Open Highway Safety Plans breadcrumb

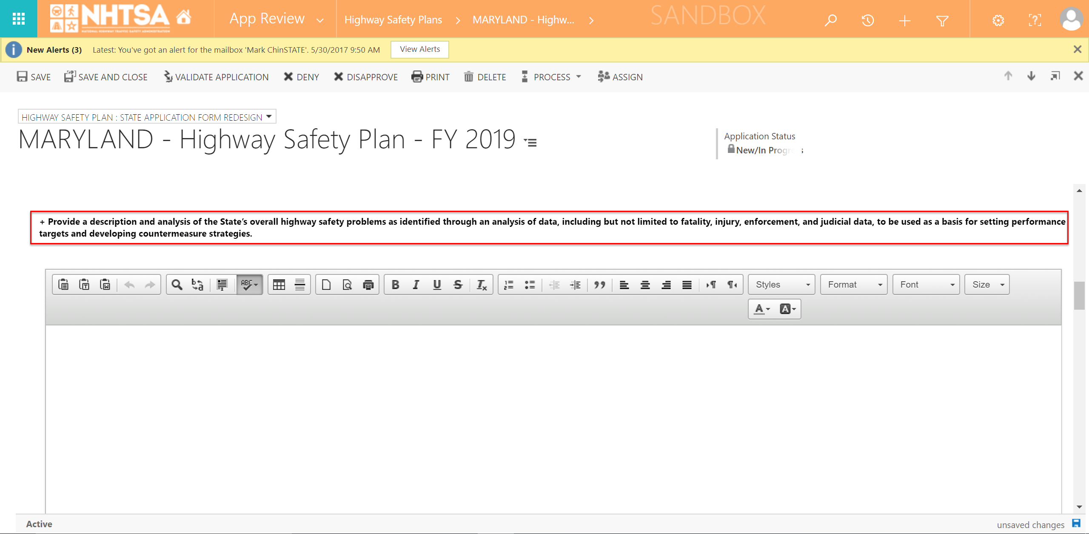pos(393,20)
